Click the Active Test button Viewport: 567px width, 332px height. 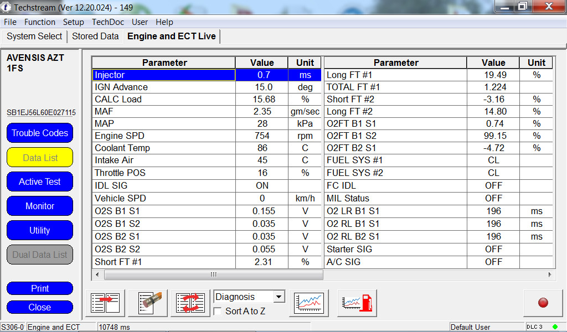click(40, 182)
